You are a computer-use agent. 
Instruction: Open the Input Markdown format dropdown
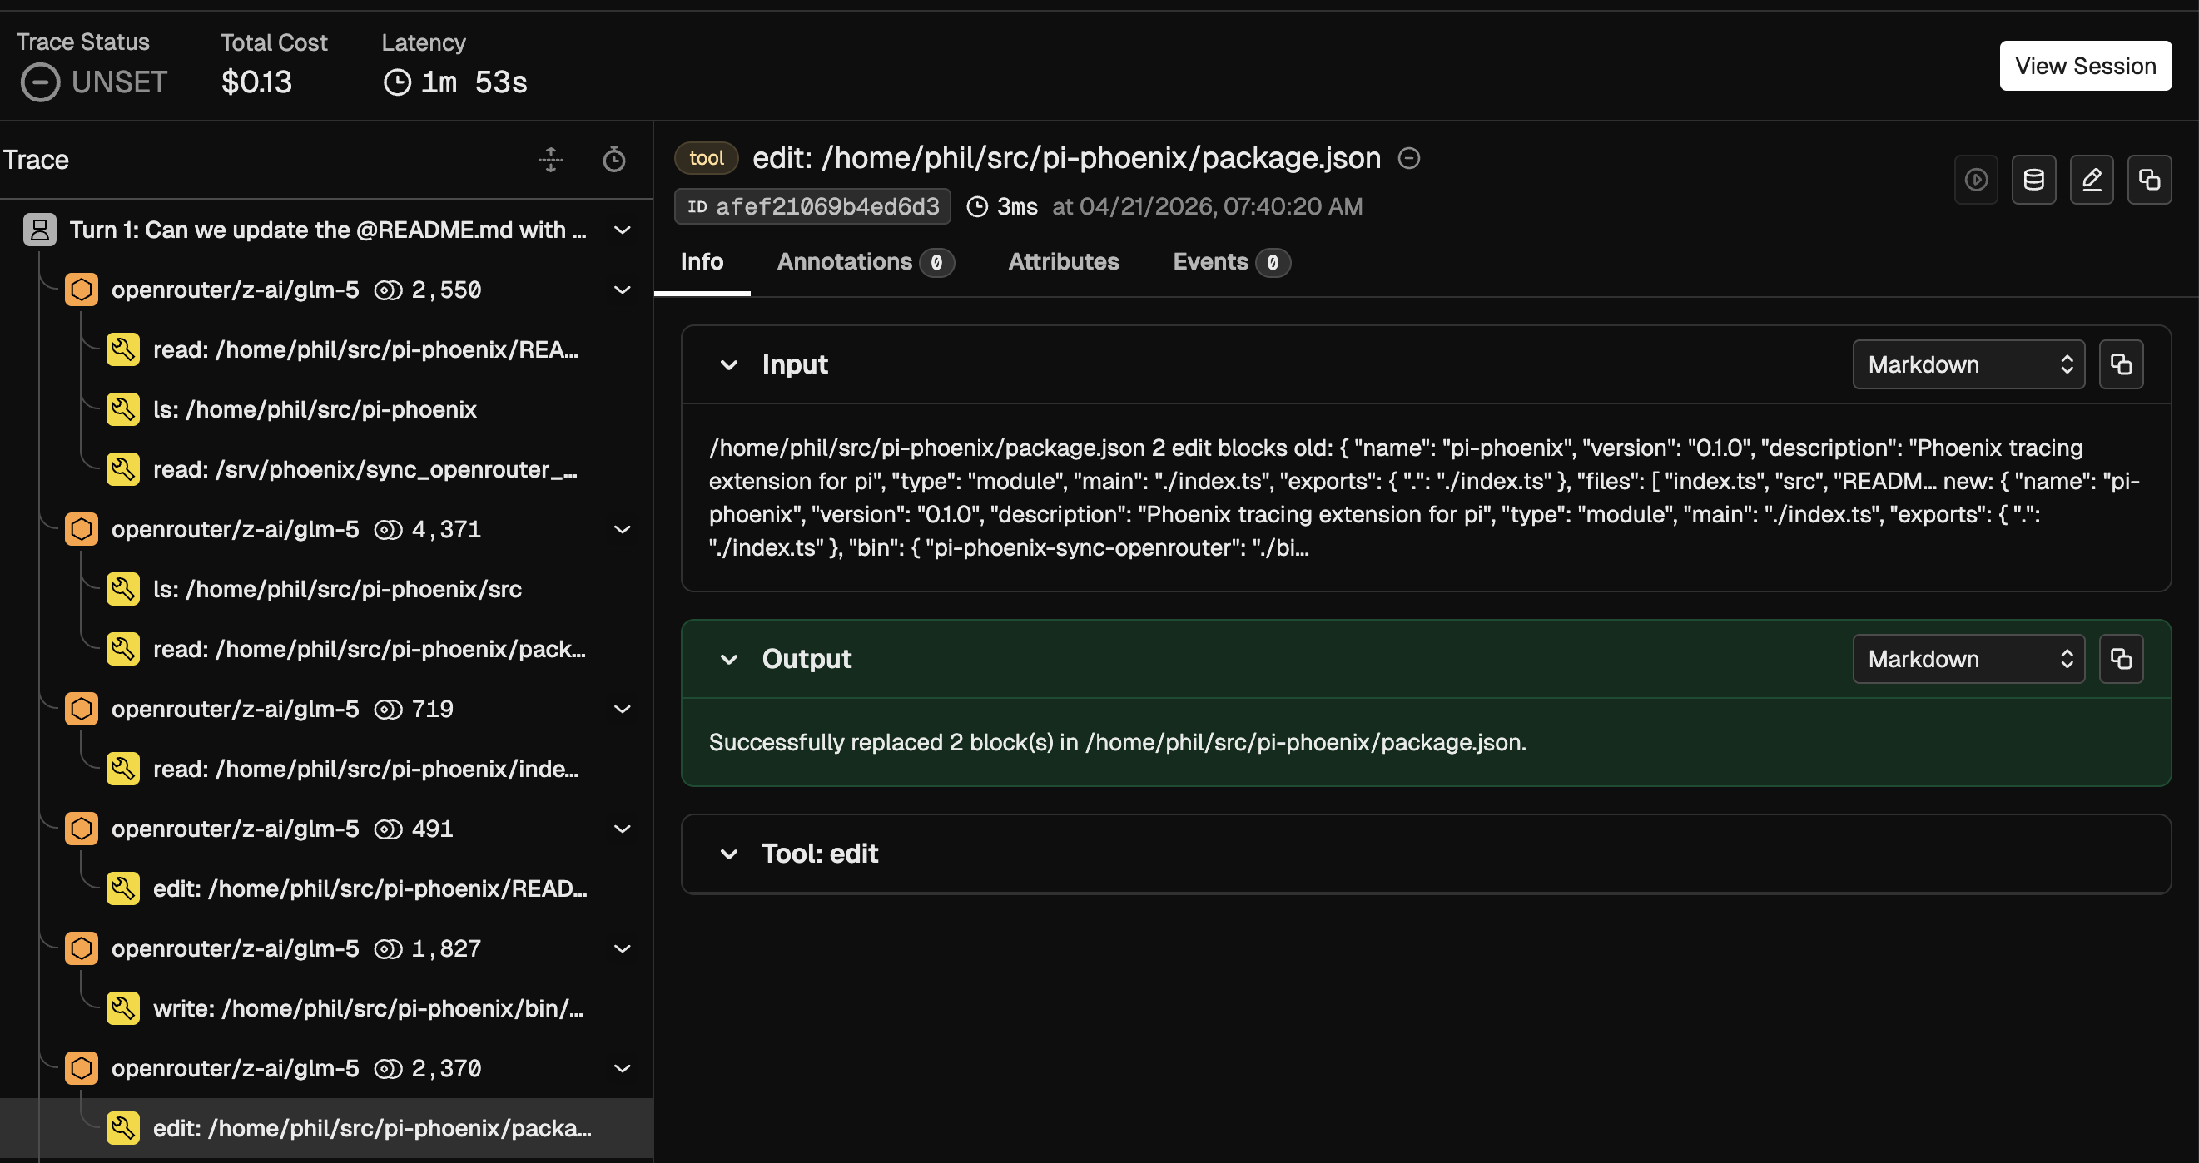1968,364
